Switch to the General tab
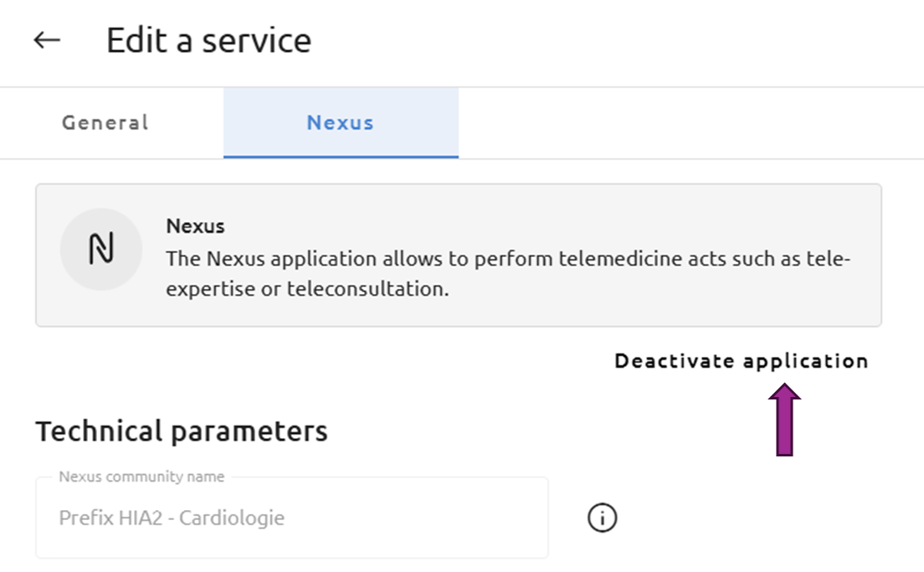This screenshot has height=572, width=924. (x=105, y=122)
